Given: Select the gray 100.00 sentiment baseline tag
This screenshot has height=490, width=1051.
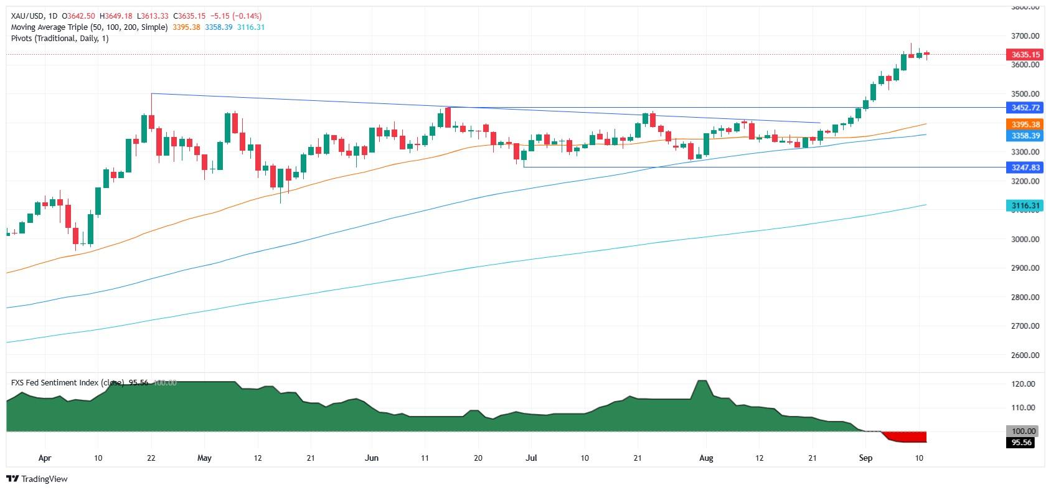Looking at the screenshot, I should 1025,431.
